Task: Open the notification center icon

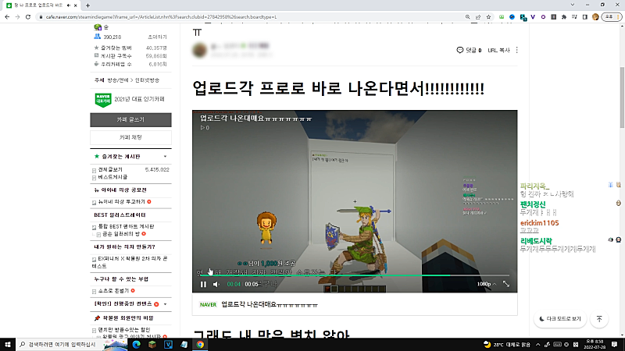Action: (614, 344)
